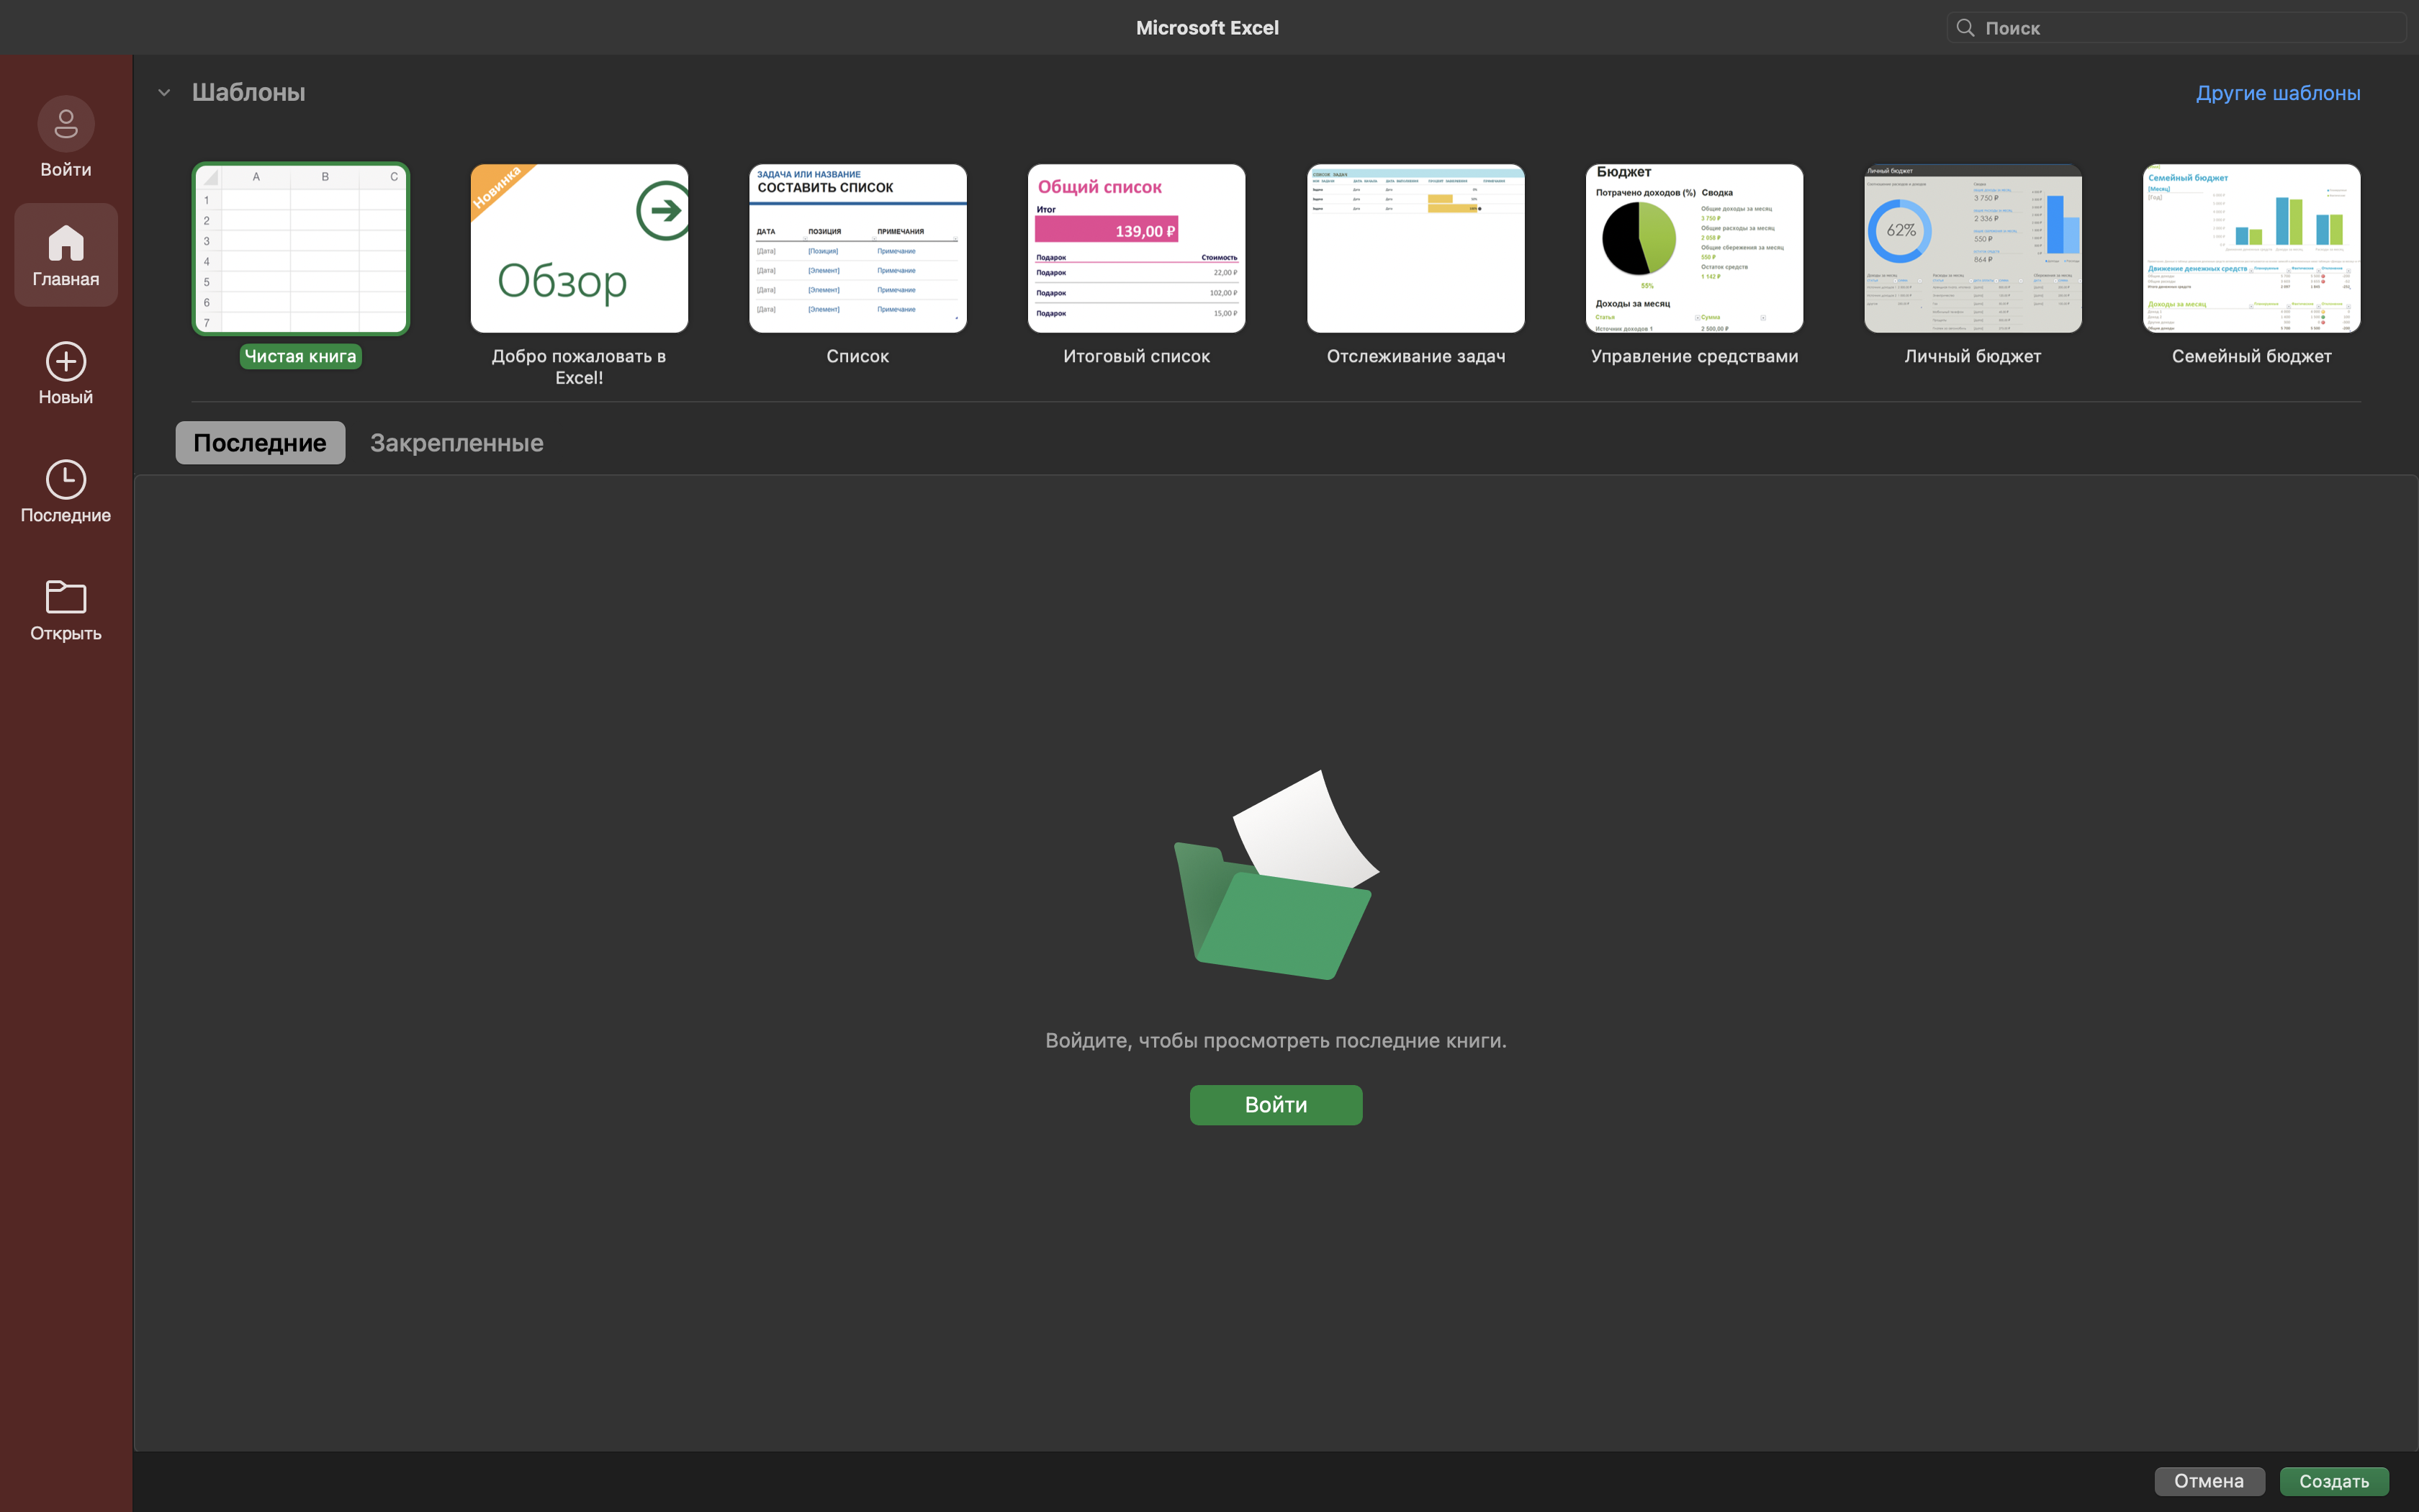Click the Войти account avatar icon
This screenshot has height=1512, width=2419.
tap(66, 124)
